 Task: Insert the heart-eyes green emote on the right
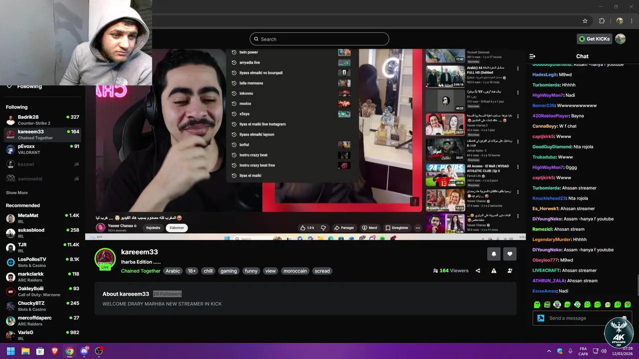[628, 304]
